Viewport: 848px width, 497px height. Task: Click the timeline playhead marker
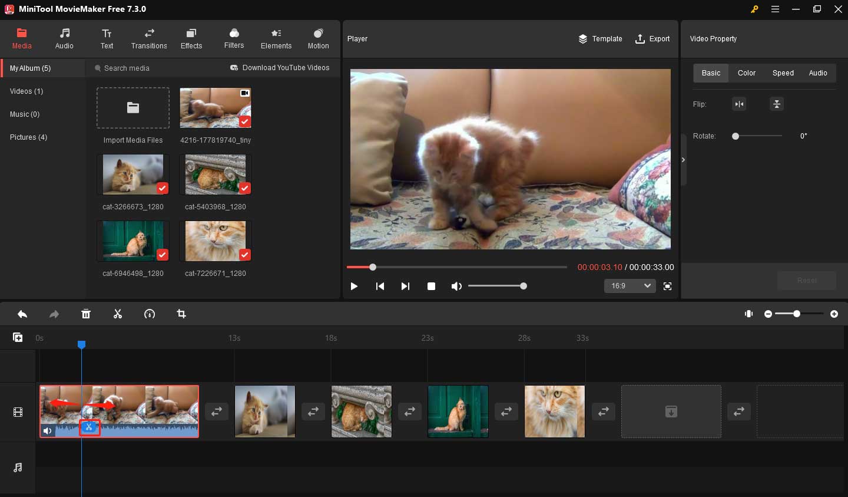[x=81, y=344]
